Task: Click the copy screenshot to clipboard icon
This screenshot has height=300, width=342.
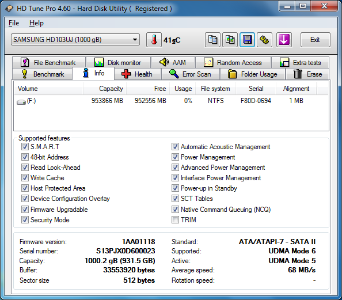Action: tap(230, 40)
